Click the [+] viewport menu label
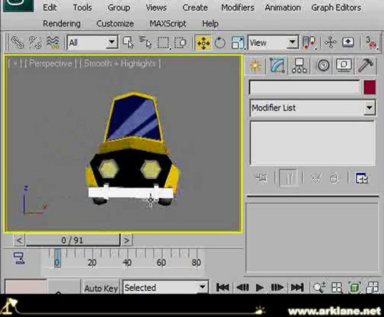The image size is (384, 317). [15, 63]
